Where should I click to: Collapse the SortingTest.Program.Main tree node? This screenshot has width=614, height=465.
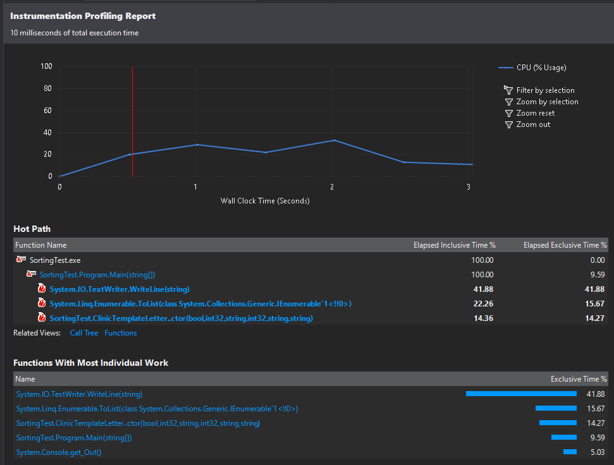pyautogui.click(x=30, y=274)
